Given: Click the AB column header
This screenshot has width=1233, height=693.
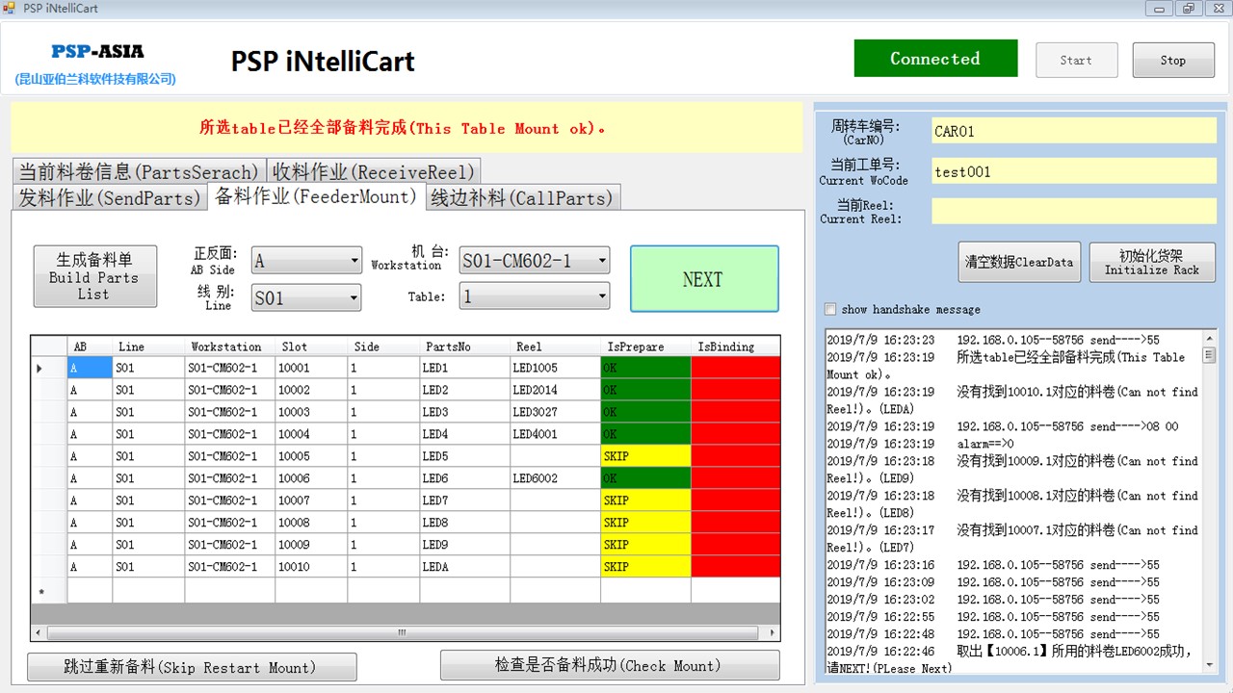Looking at the screenshot, I should pyautogui.click(x=90, y=346).
